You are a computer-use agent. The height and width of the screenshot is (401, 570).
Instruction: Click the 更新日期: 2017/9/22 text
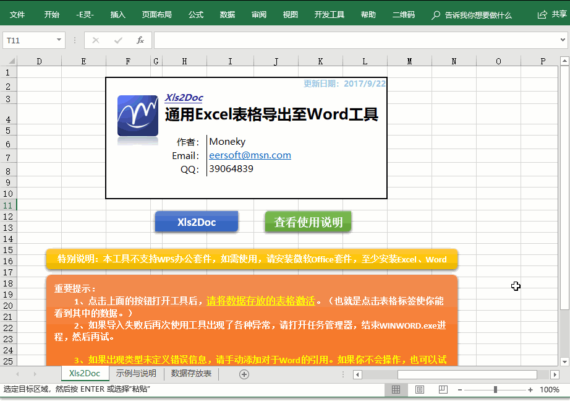tap(344, 84)
